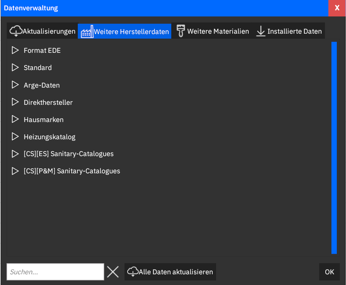
Task: Select the Standard text label
Action: [38, 68]
